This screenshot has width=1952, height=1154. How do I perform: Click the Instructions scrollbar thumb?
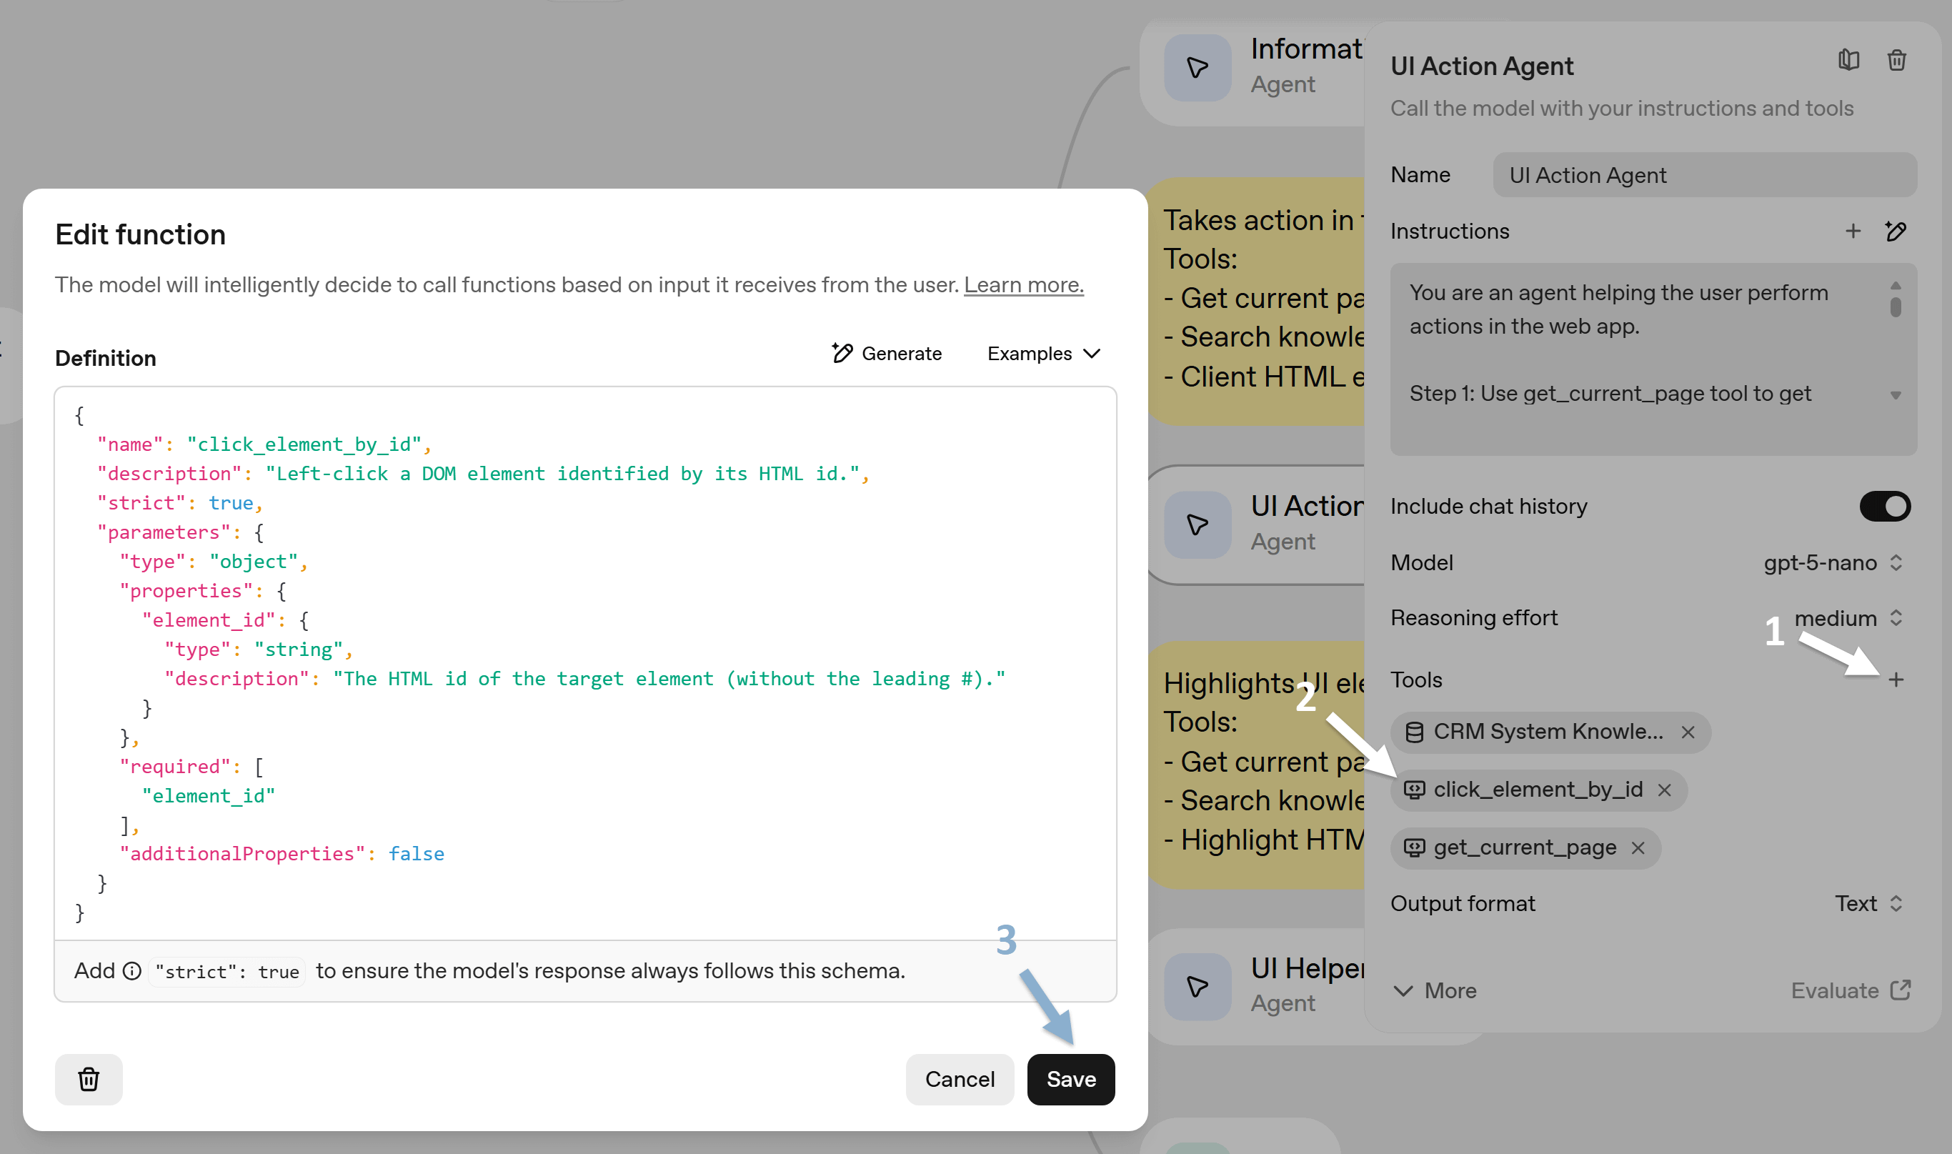point(1896,307)
